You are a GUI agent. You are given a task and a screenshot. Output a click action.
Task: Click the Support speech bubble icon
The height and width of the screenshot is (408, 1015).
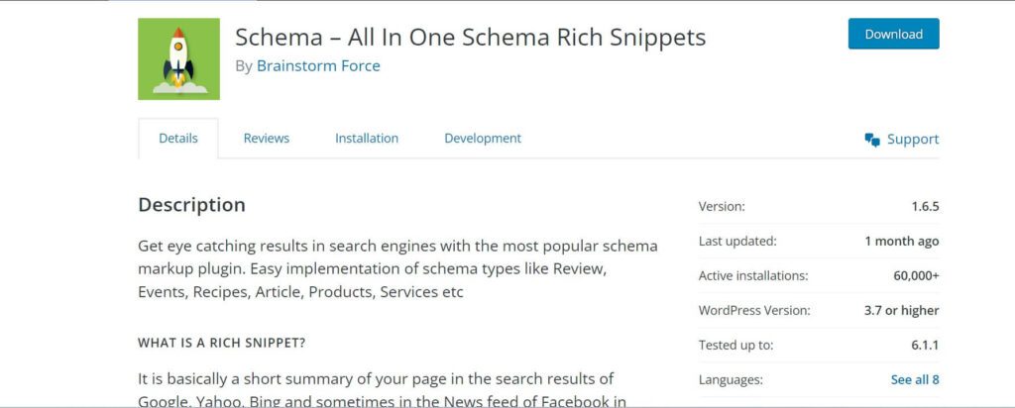click(x=872, y=140)
